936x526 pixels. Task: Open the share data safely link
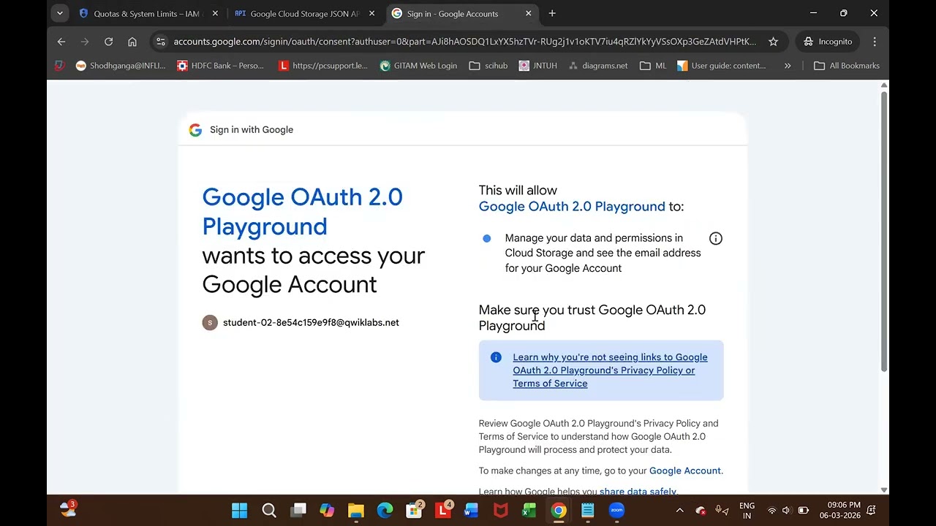pyautogui.click(x=638, y=492)
